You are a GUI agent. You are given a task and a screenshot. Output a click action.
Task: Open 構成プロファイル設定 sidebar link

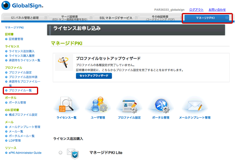[23, 115]
